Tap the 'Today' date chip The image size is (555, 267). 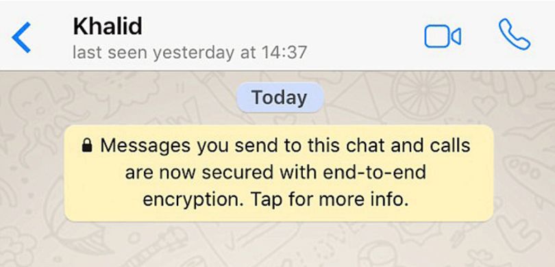[x=280, y=98]
